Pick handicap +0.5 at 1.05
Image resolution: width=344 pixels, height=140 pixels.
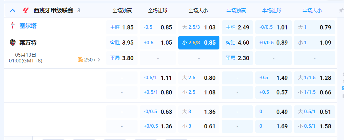click(x=158, y=43)
